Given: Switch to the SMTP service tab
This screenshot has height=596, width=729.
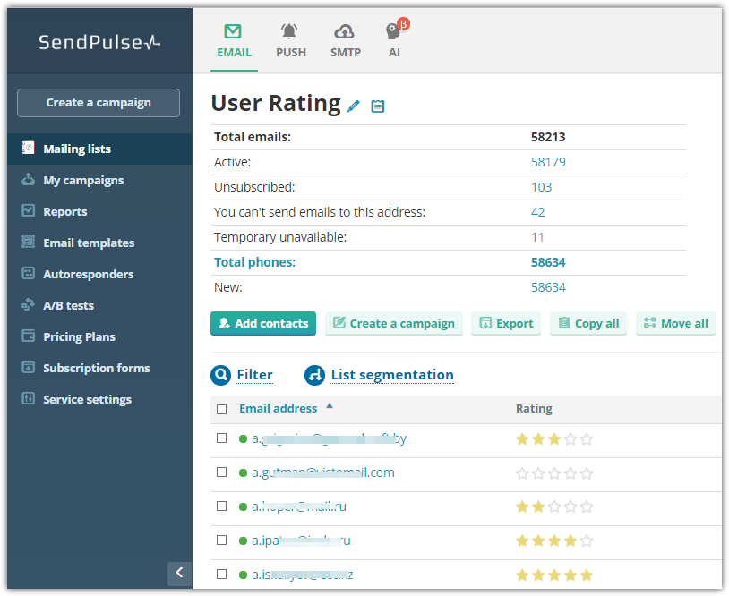Looking at the screenshot, I should coord(345,41).
